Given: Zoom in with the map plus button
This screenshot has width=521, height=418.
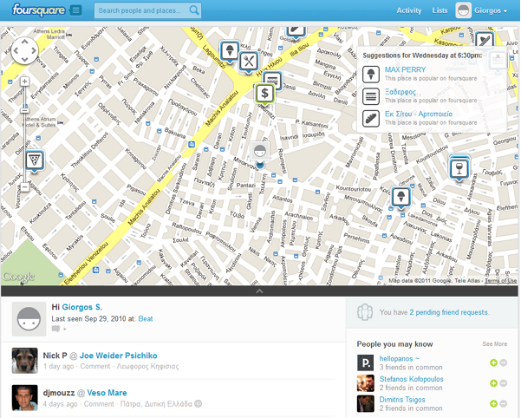Looking at the screenshot, I should (24, 81).
